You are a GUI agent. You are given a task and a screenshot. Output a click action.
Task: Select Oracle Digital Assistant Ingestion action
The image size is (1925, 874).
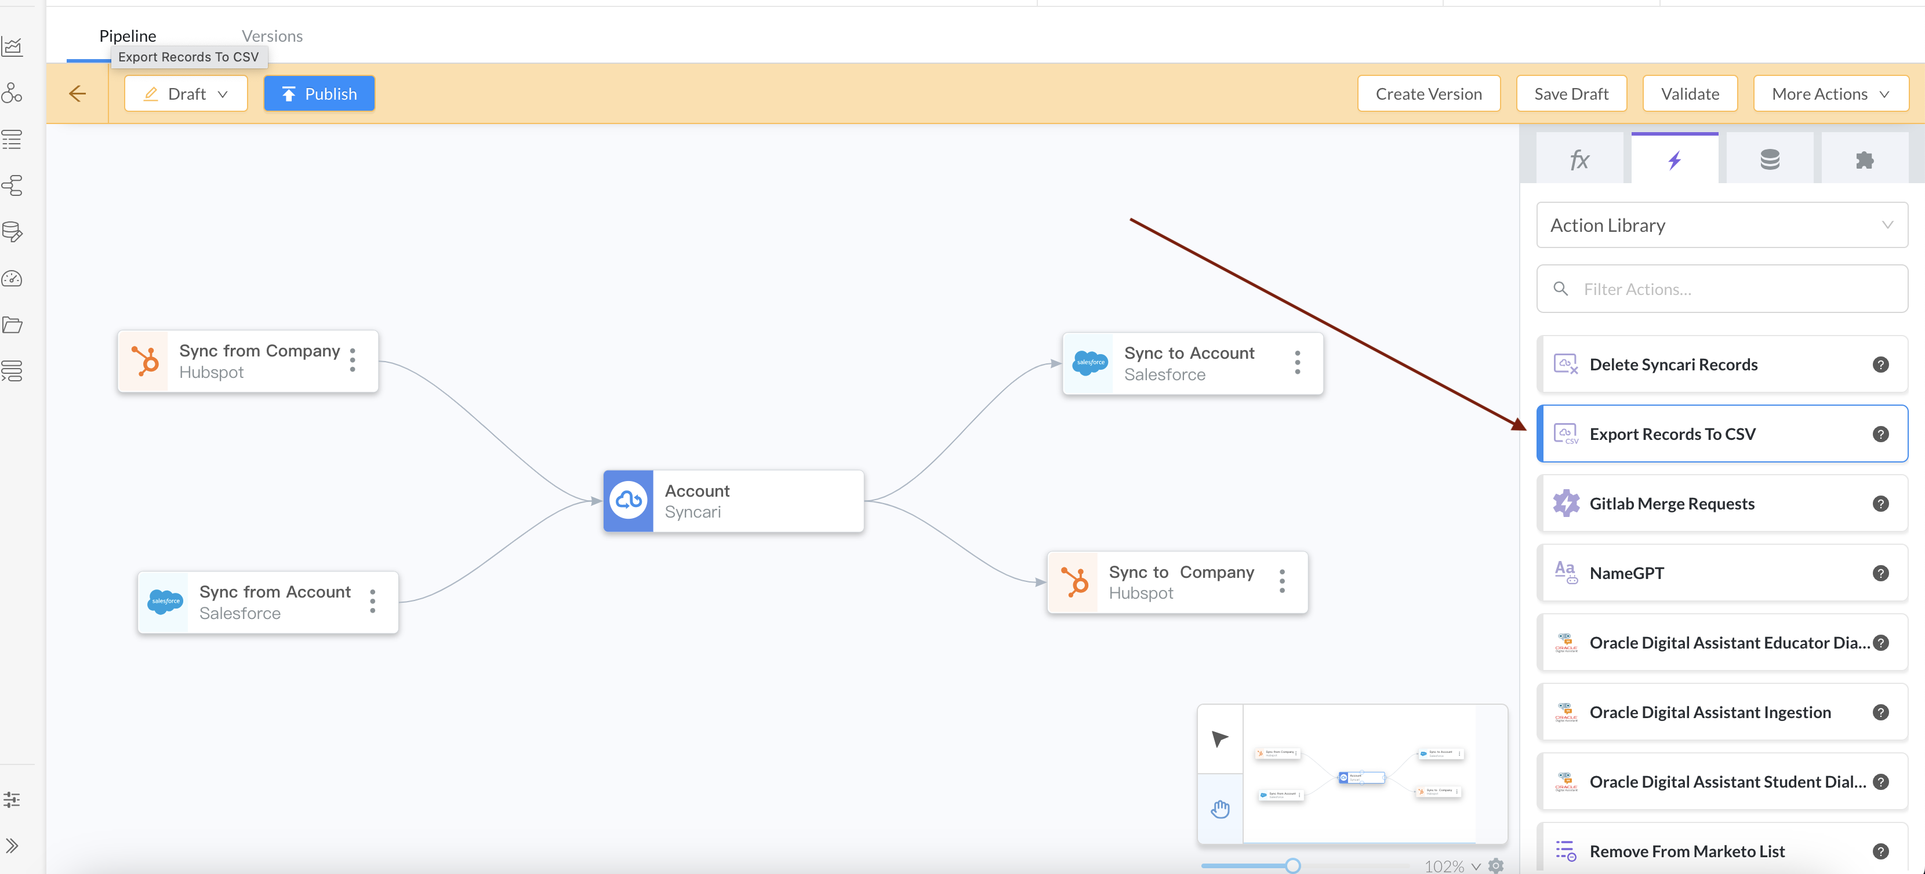point(1721,712)
